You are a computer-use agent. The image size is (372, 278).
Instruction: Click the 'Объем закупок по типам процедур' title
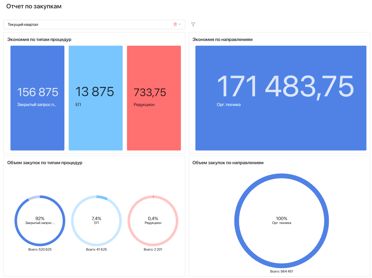coord(45,163)
